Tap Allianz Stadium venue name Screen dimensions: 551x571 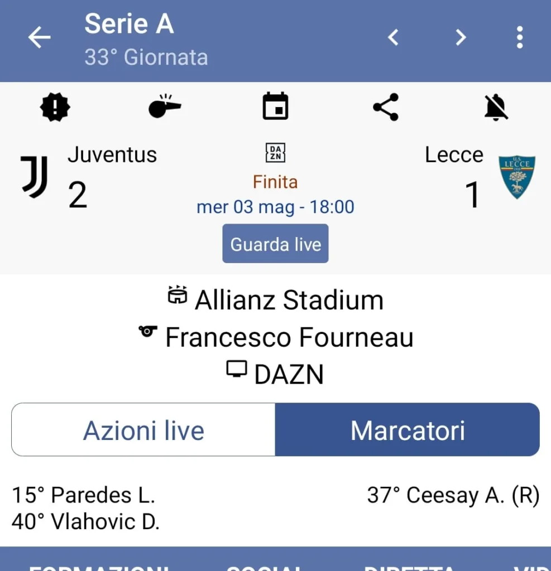point(289,301)
